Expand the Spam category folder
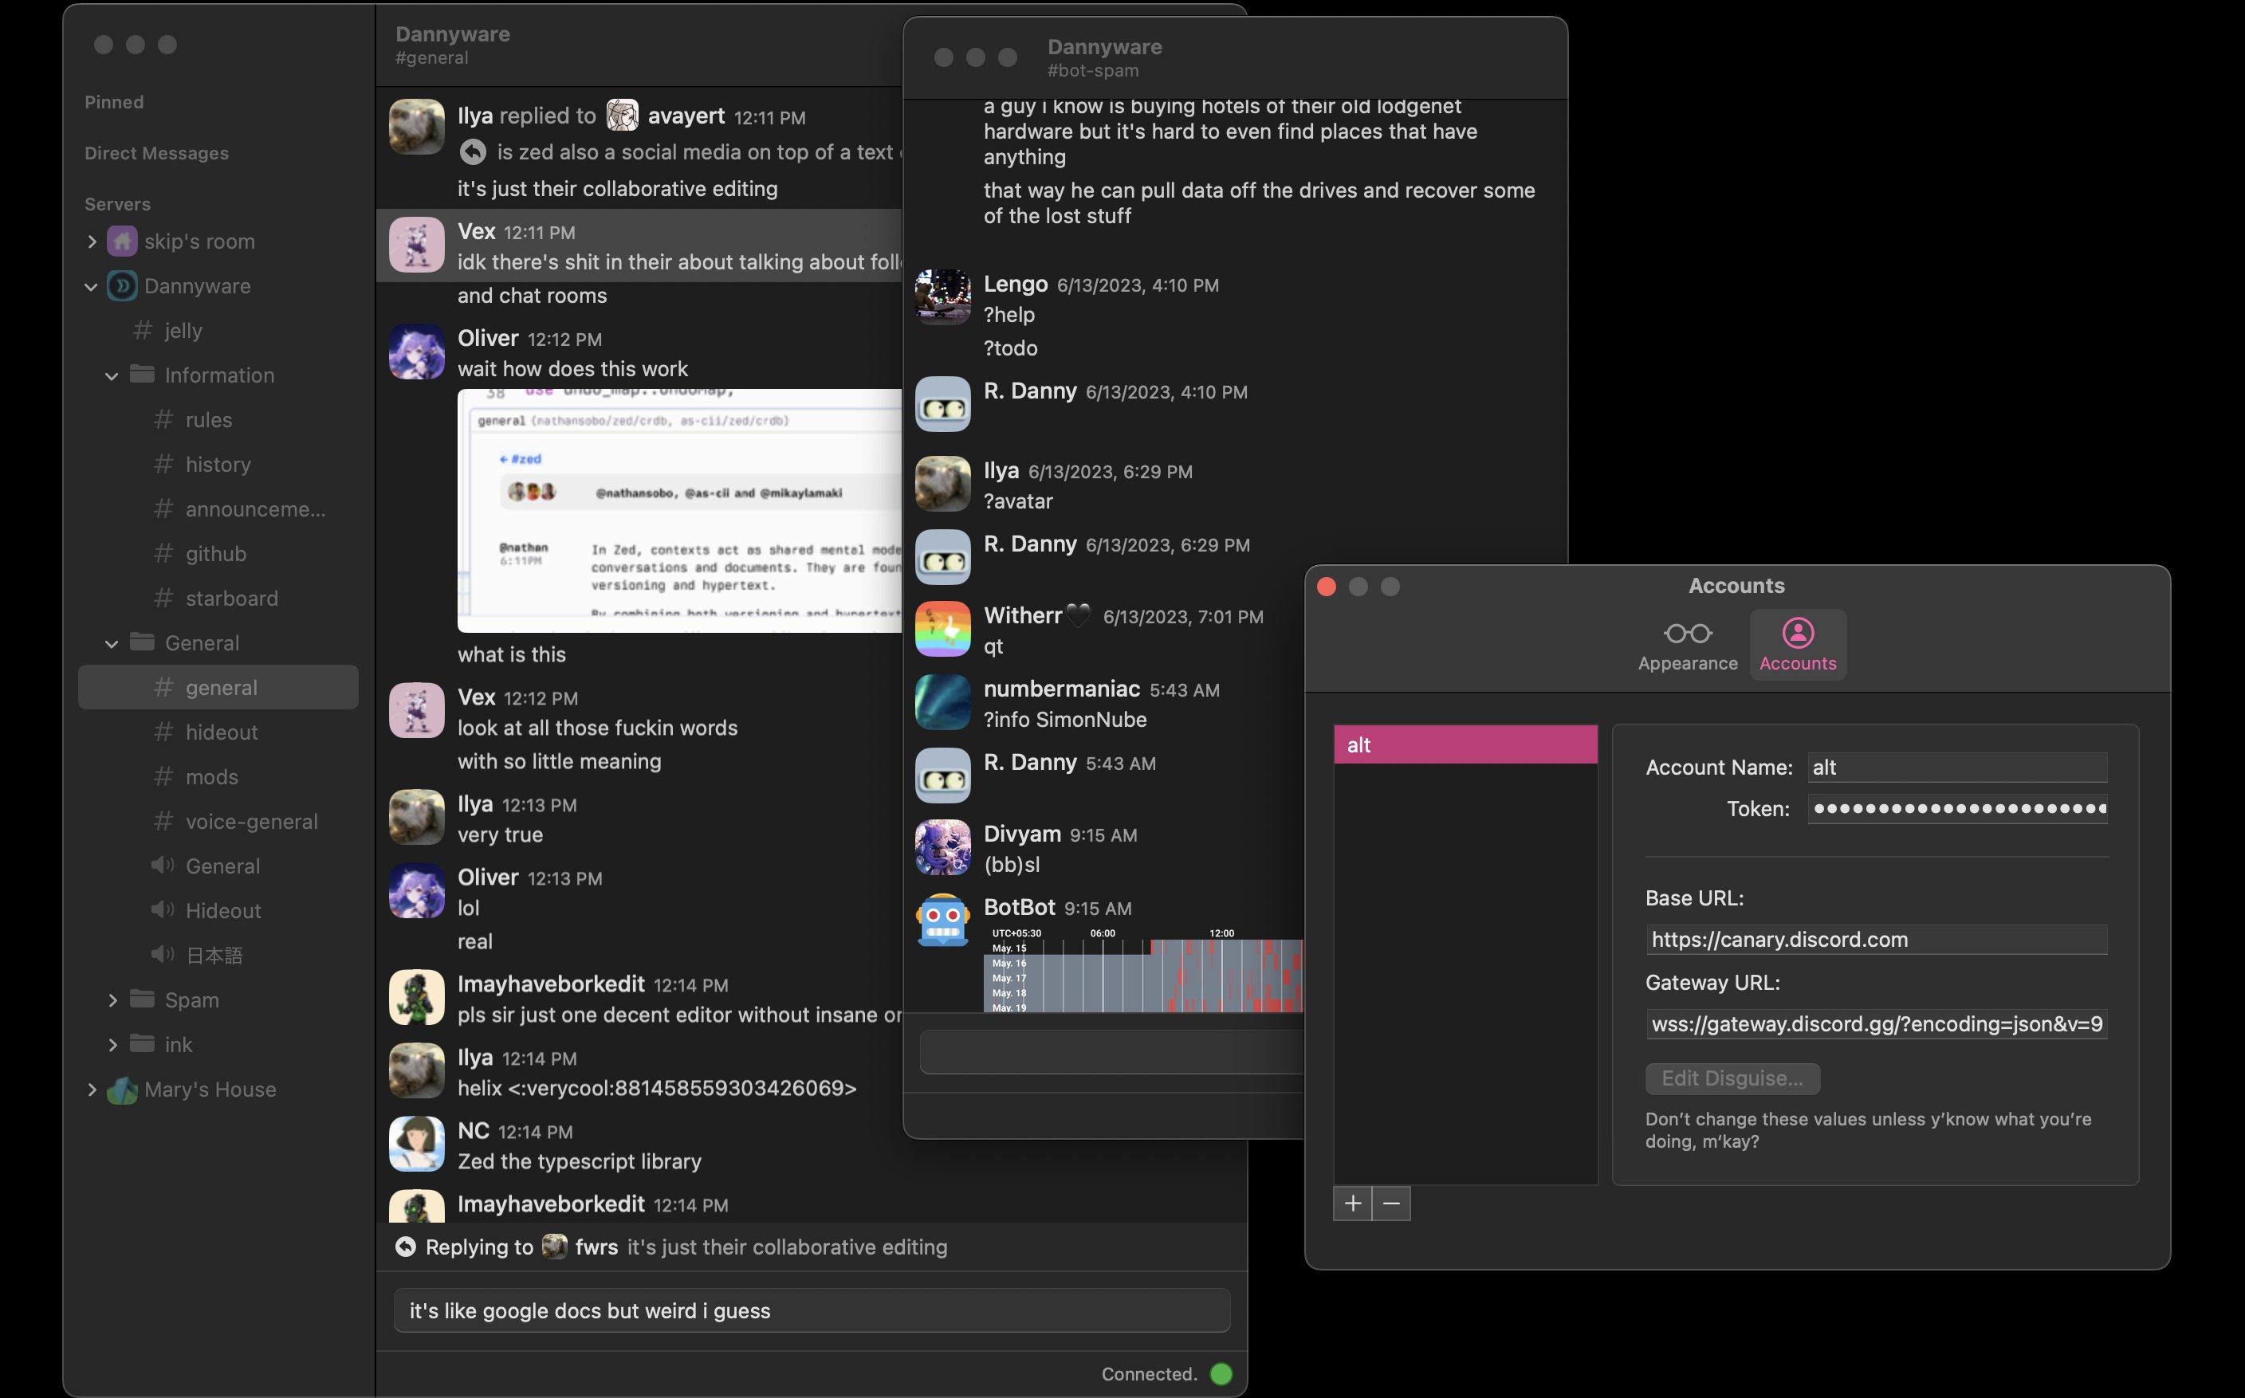This screenshot has height=1398, width=2245. click(112, 1000)
